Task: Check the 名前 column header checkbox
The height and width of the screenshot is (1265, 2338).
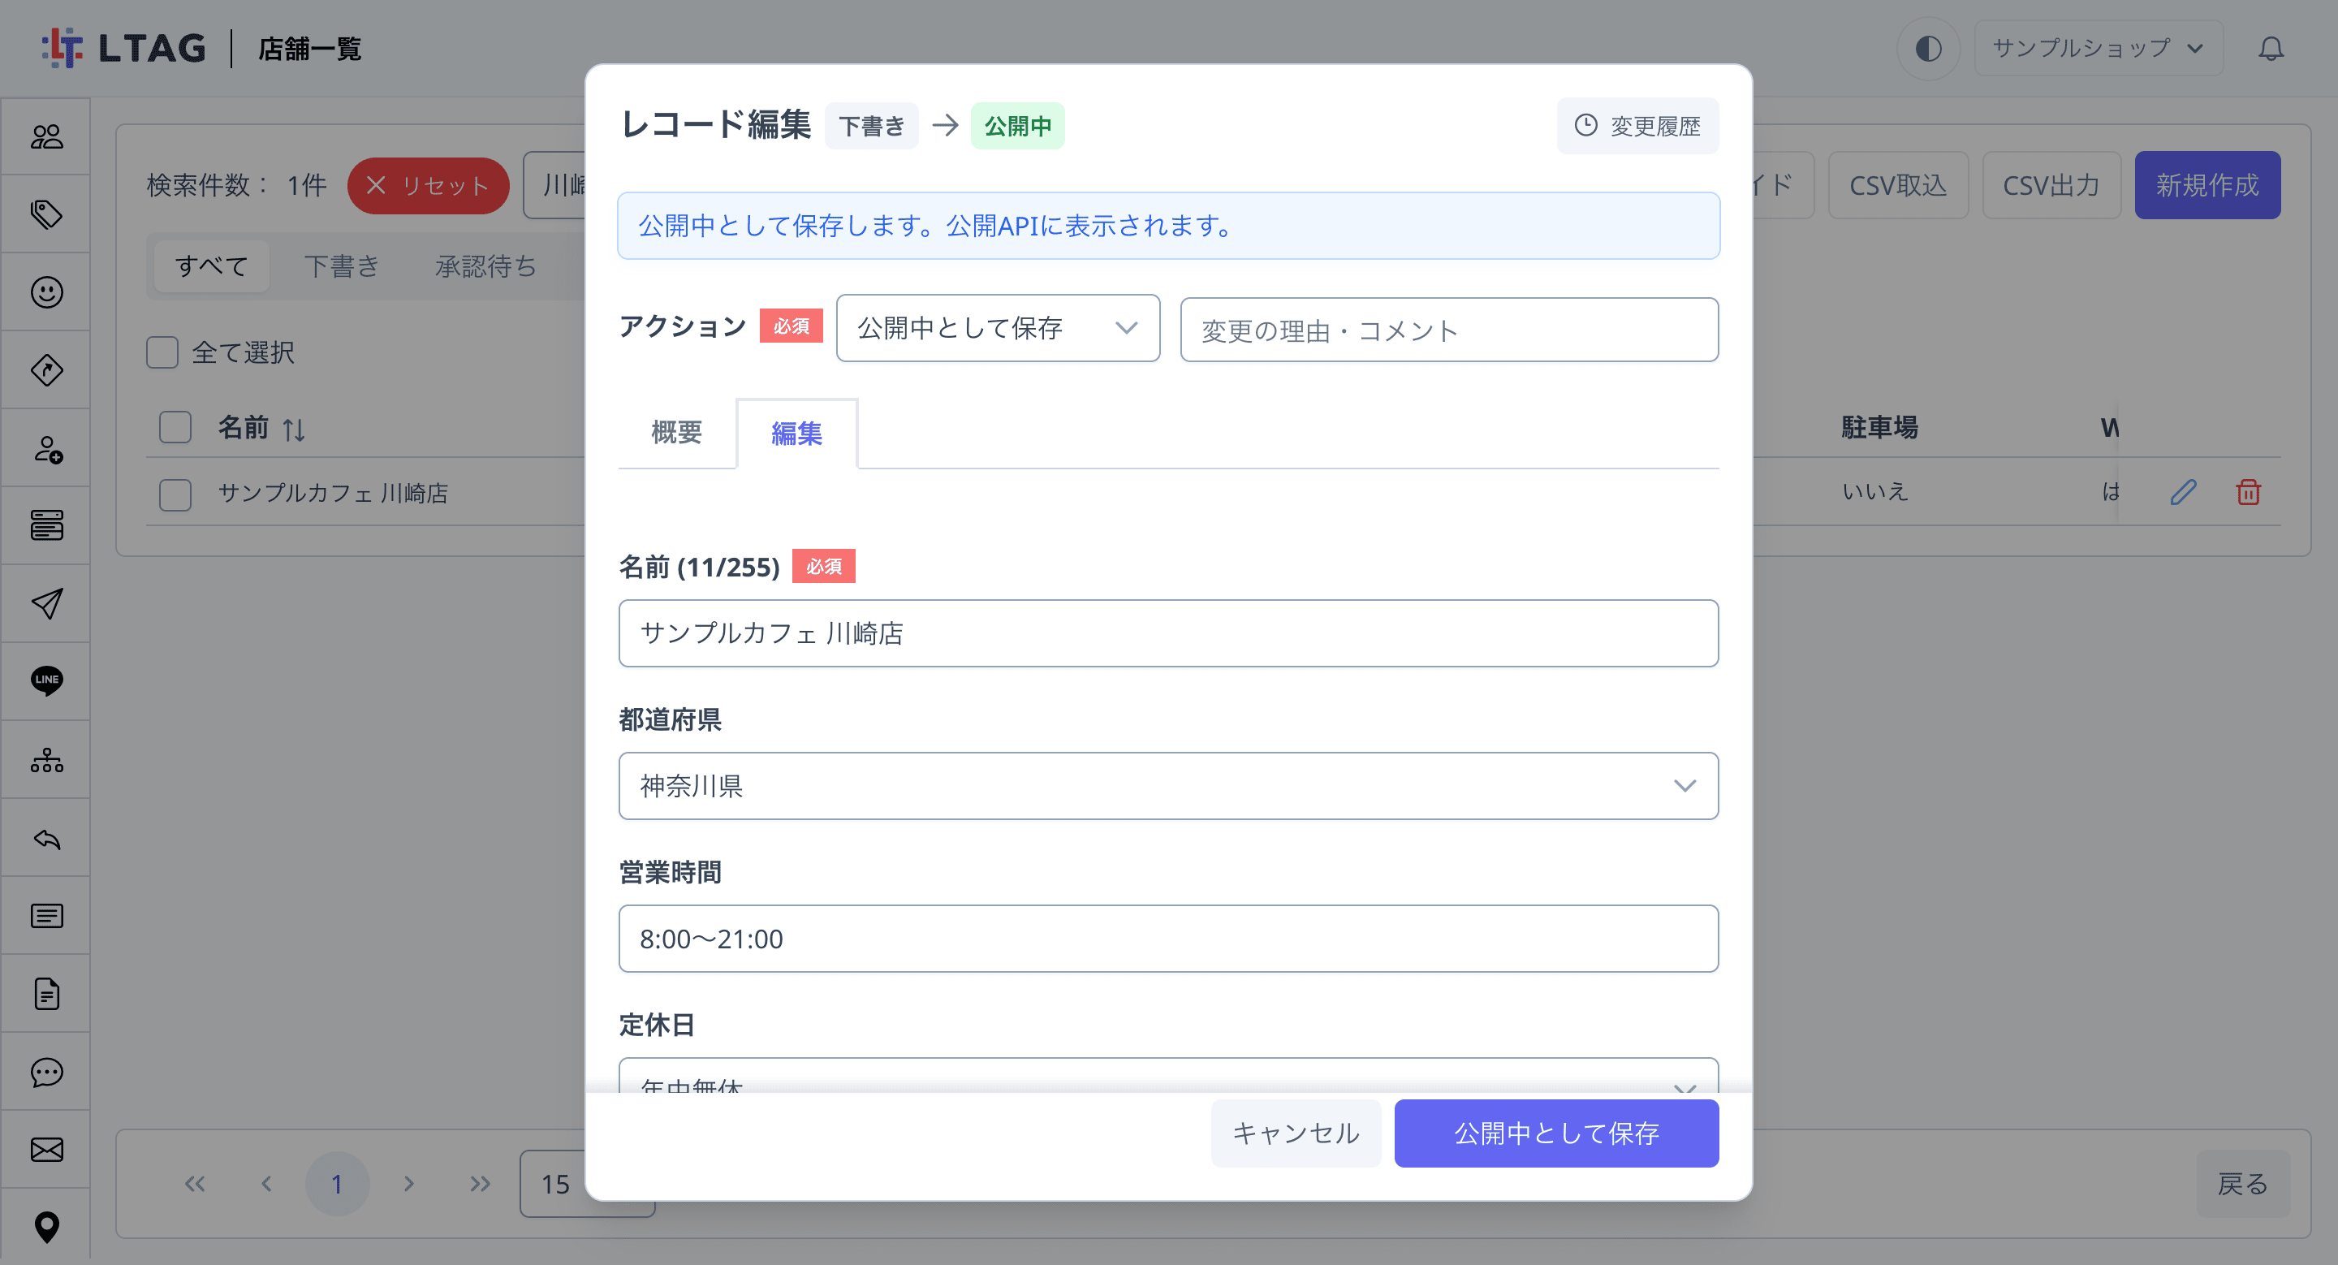Action: click(x=175, y=426)
